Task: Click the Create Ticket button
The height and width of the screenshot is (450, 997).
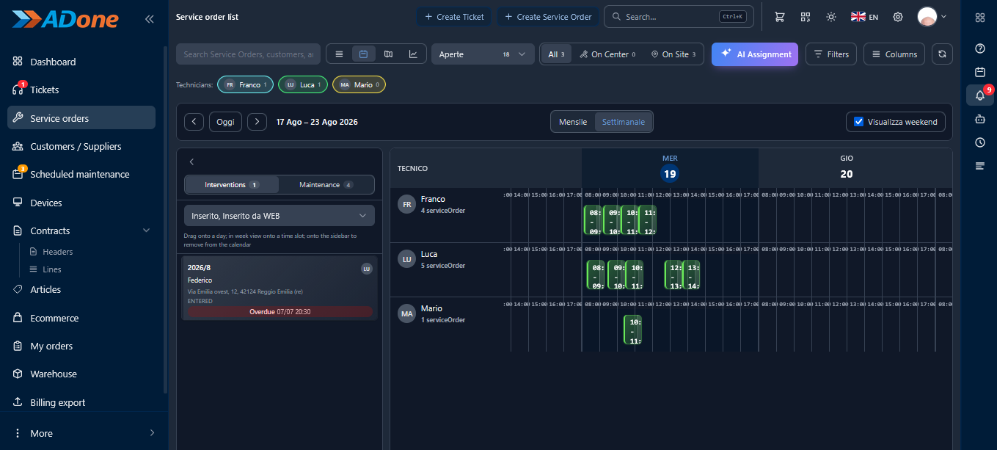Action: click(x=455, y=17)
